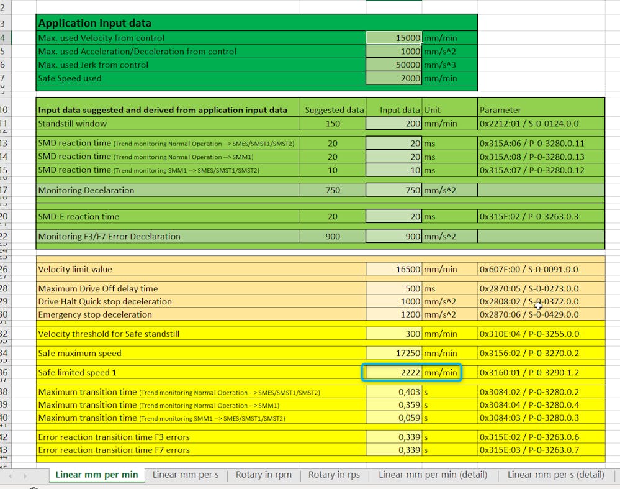This screenshot has height=489, width=620.
Task: Switch to Linear mm per min (detail) tab
Action: (x=433, y=474)
